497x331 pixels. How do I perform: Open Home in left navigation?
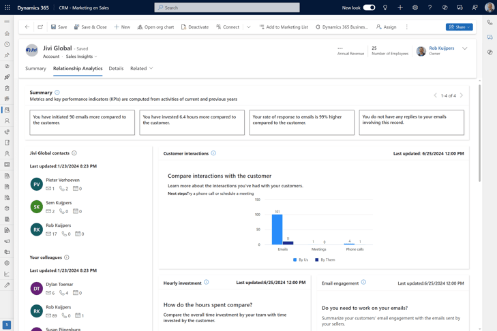tap(7, 33)
